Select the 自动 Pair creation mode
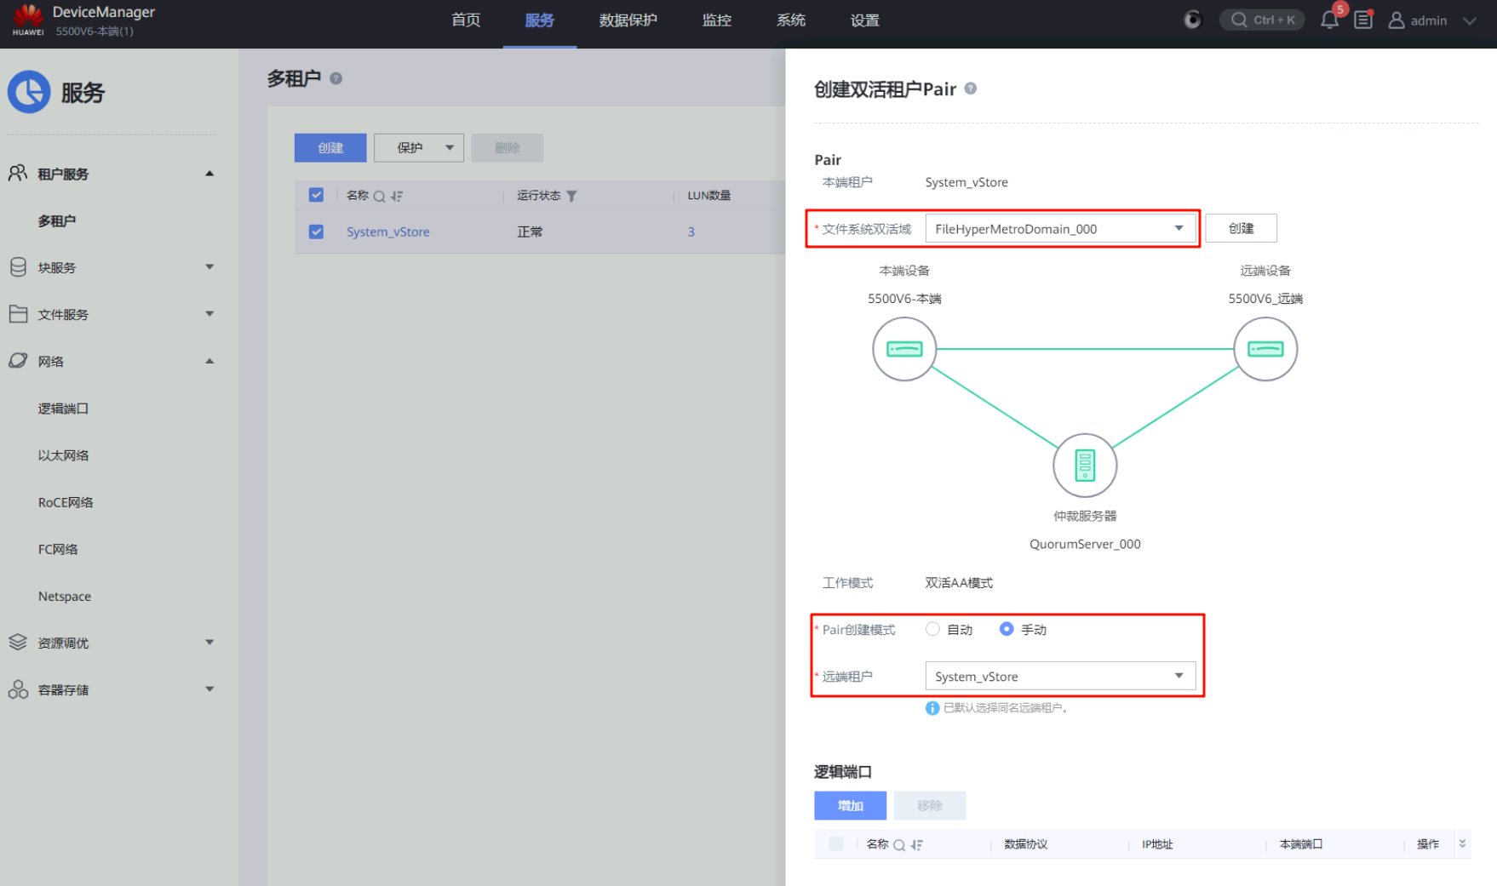 pos(933,629)
